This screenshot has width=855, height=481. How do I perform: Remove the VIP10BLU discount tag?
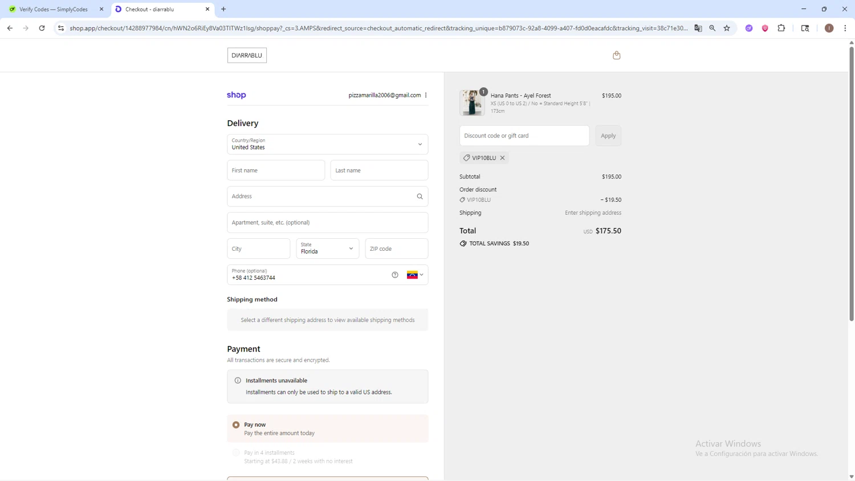pyautogui.click(x=502, y=158)
